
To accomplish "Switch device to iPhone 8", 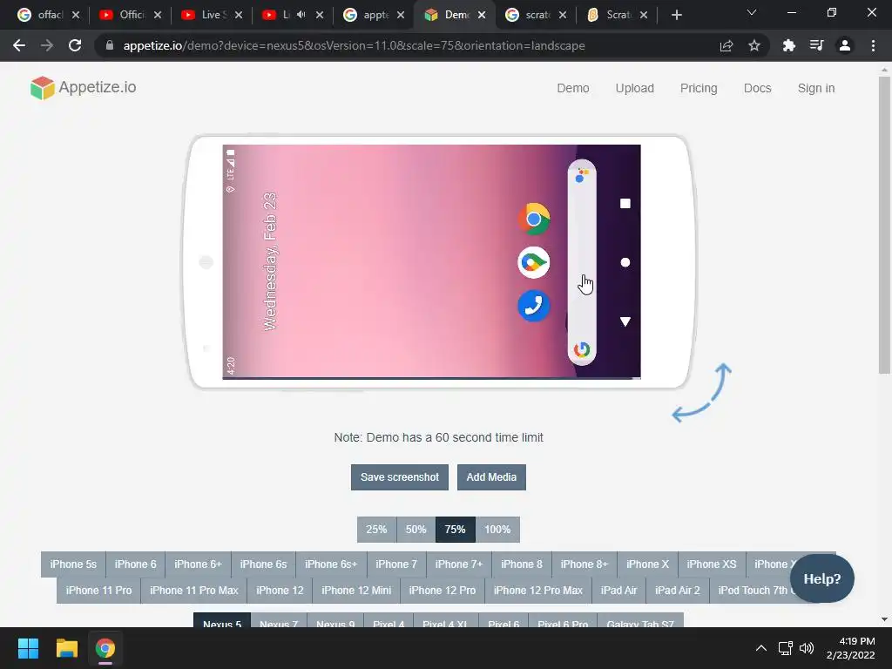I will pyautogui.click(x=522, y=564).
